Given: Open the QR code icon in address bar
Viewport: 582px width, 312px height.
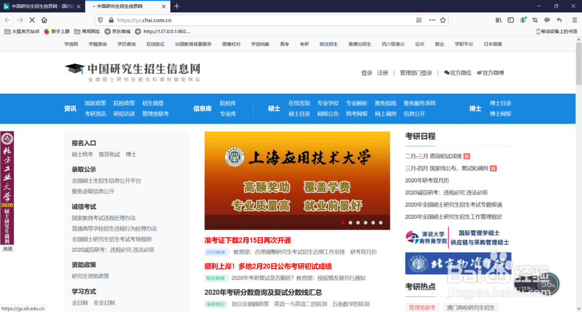Looking at the screenshot, I should pyautogui.click(x=419, y=20).
